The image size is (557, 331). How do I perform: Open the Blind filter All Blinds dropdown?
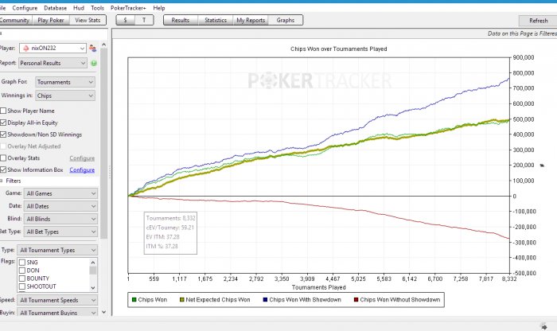point(60,219)
